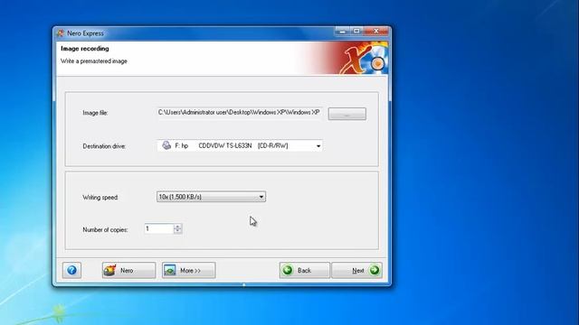Click the Number of copies field
579x325 pixels.
click(159, 228)
